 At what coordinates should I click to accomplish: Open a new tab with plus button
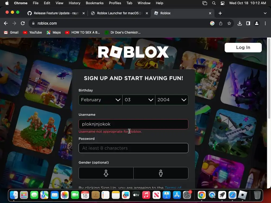click(x=220, y=13)
